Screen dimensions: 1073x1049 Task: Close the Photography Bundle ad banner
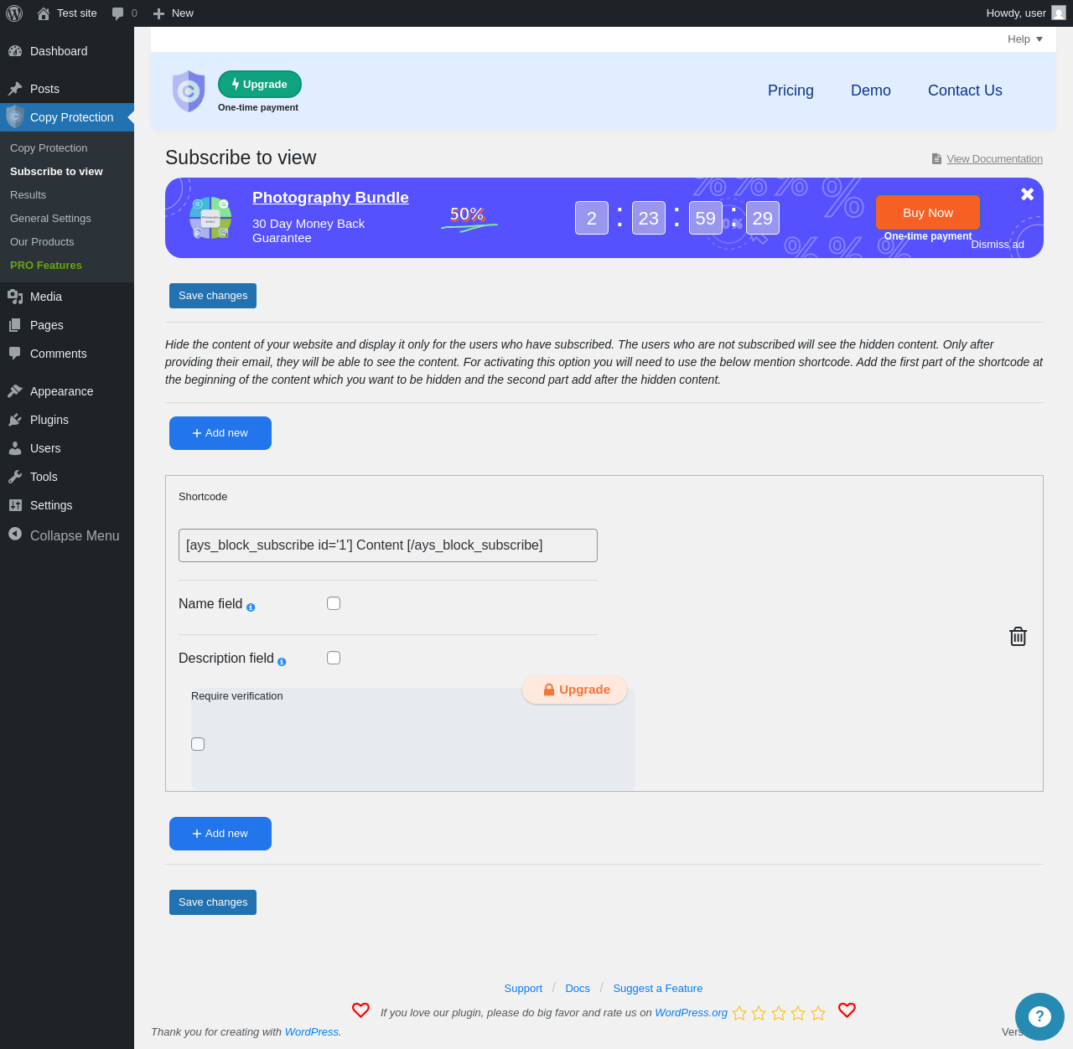pos(1028,194)
